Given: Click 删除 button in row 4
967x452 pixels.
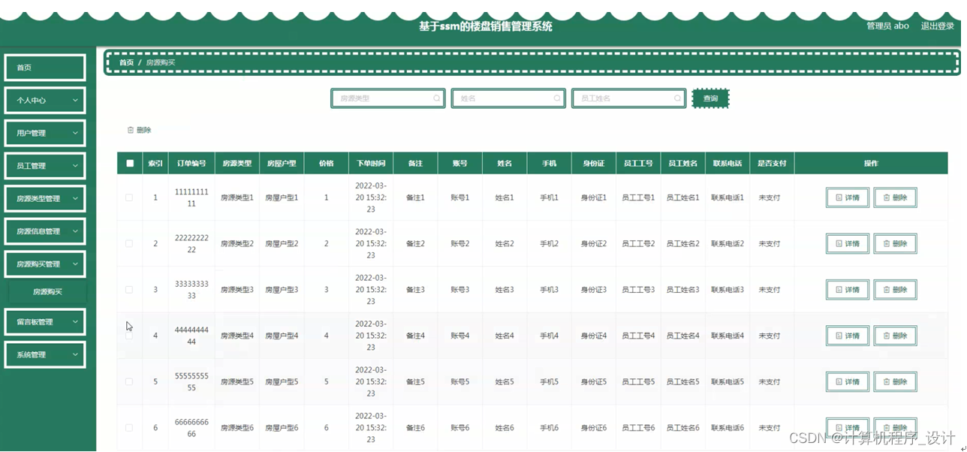Looking at the screenshot, I should point(895,336).
